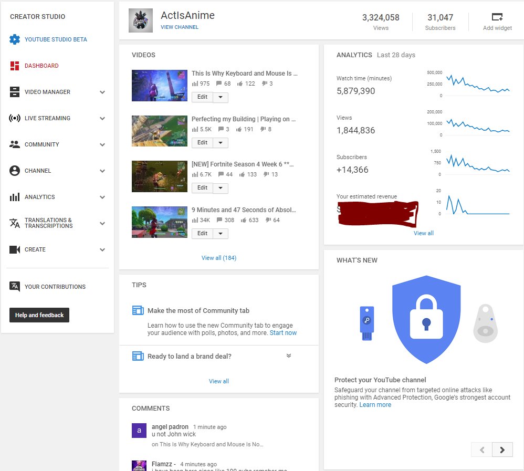The height and width of the screenshot is (471, 524).
Task: Click the brand deal tip icon
Action: tap(138, 356)
